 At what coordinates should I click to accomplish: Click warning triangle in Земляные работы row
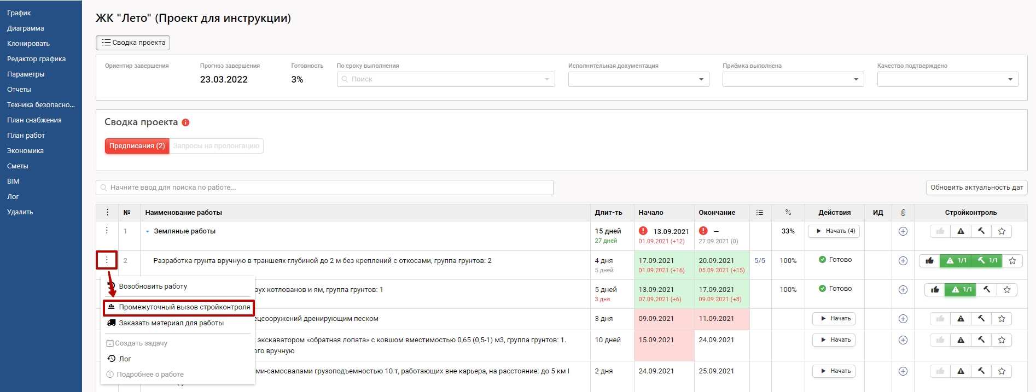[961, 231]
